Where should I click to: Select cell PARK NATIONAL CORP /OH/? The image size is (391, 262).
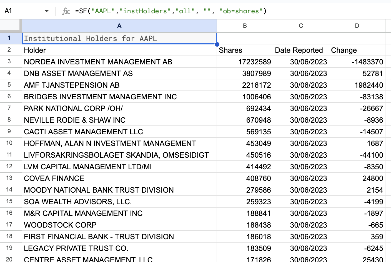[x=119, y=109]
